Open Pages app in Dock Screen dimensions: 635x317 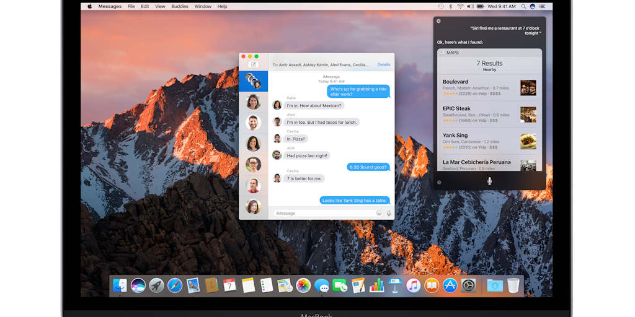(x=358, y=285)
